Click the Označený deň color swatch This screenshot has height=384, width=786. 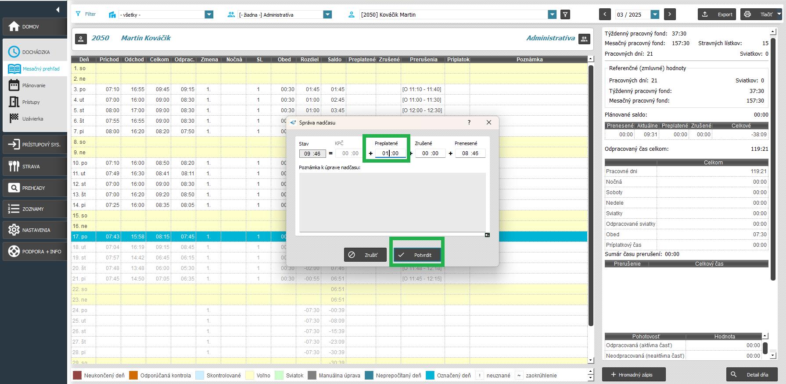click(430, 376)
